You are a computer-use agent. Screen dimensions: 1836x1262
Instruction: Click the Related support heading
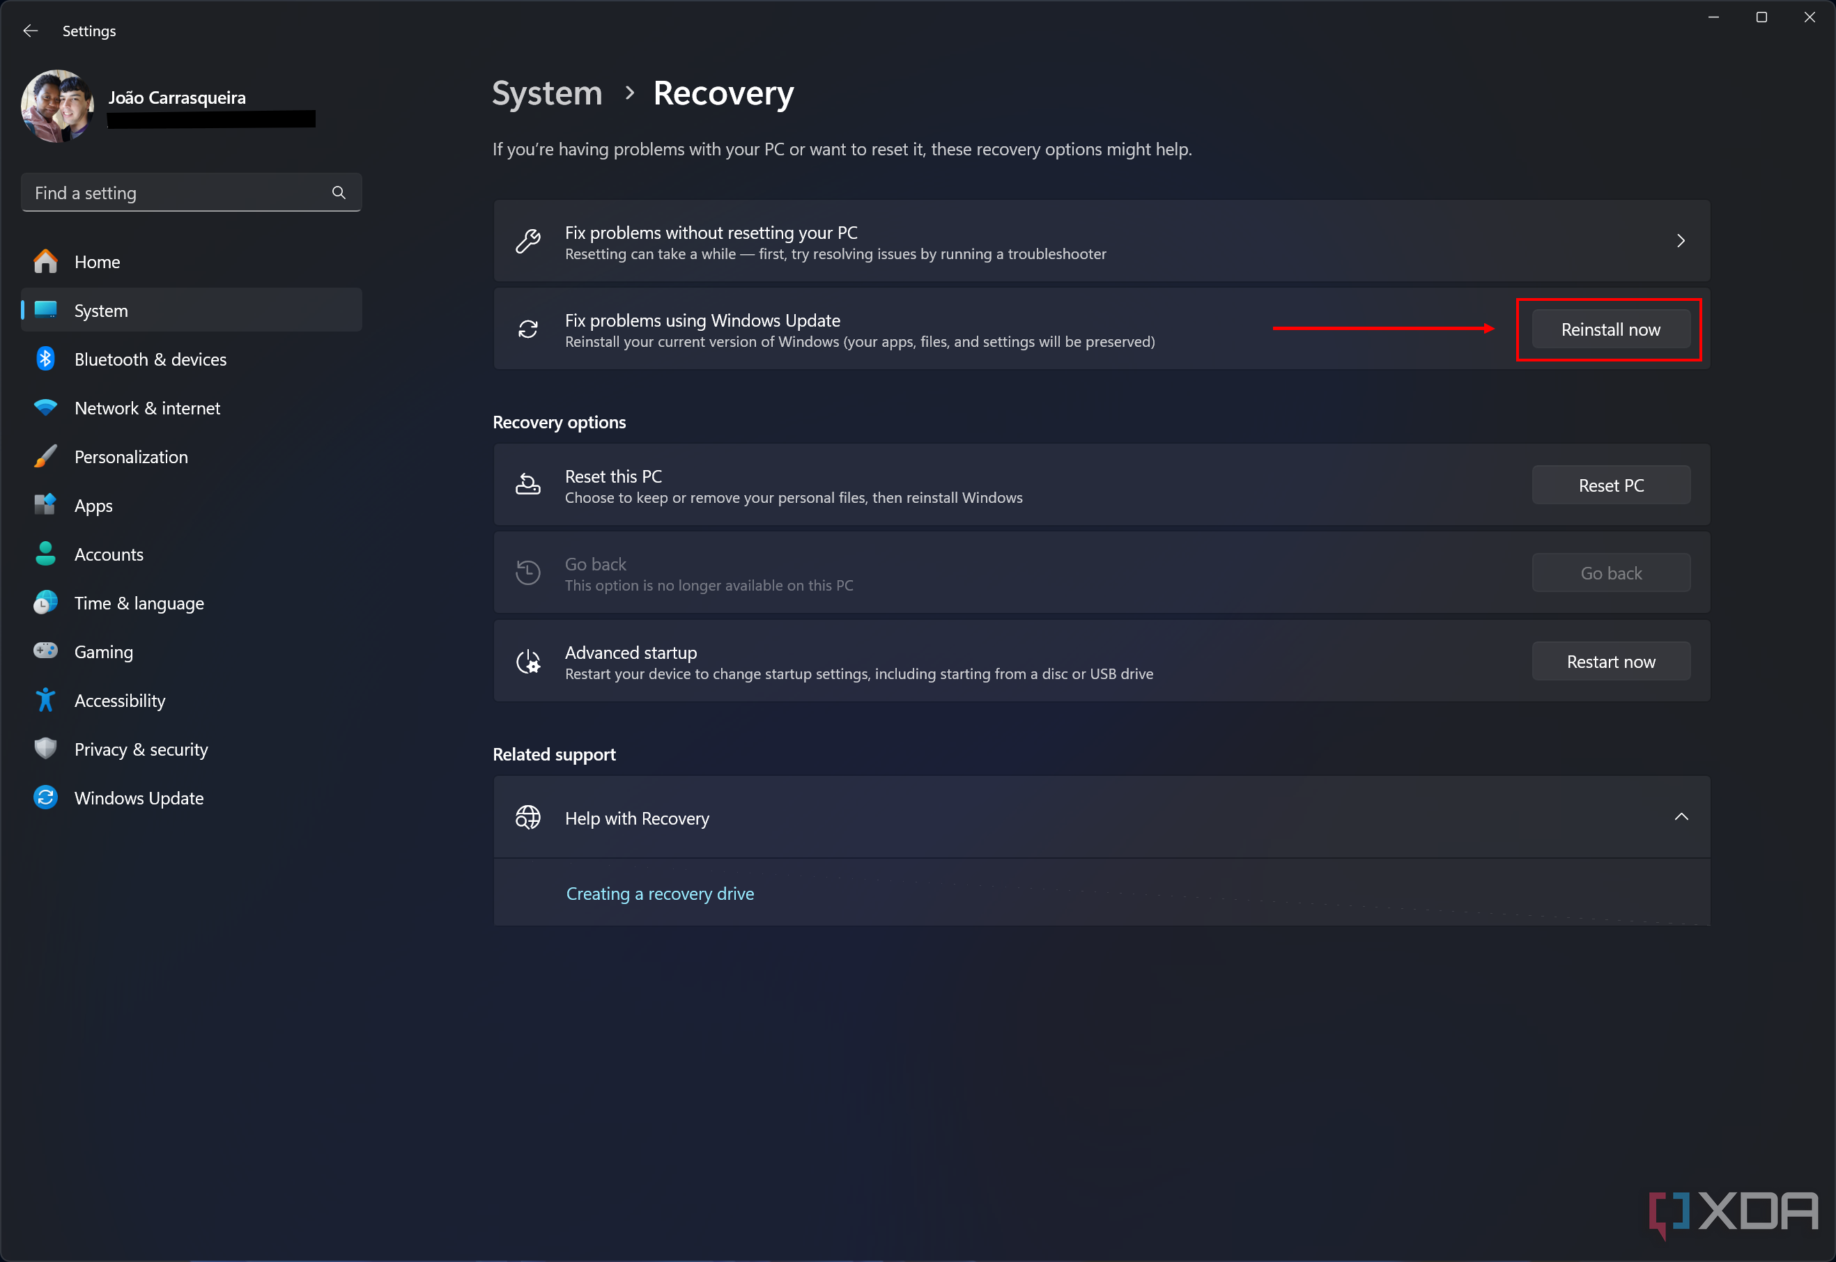click(554, 754)
